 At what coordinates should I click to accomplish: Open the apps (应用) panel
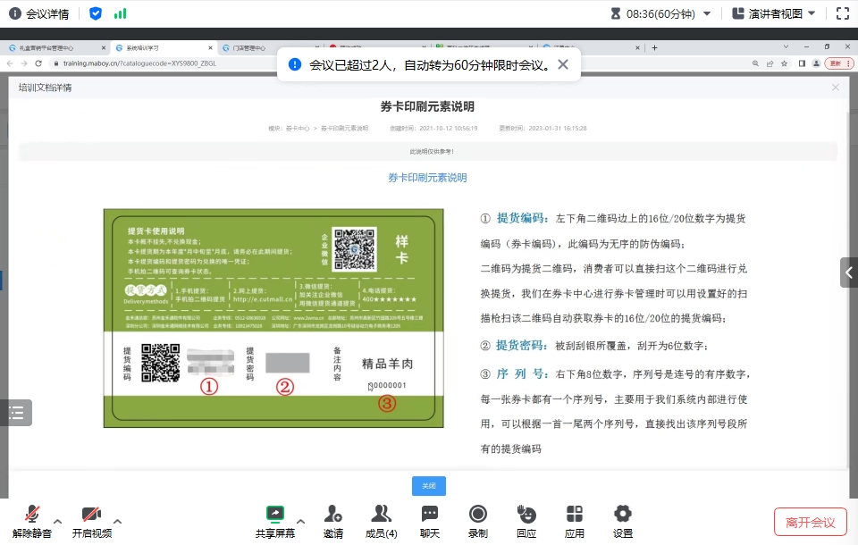point(575,514)
